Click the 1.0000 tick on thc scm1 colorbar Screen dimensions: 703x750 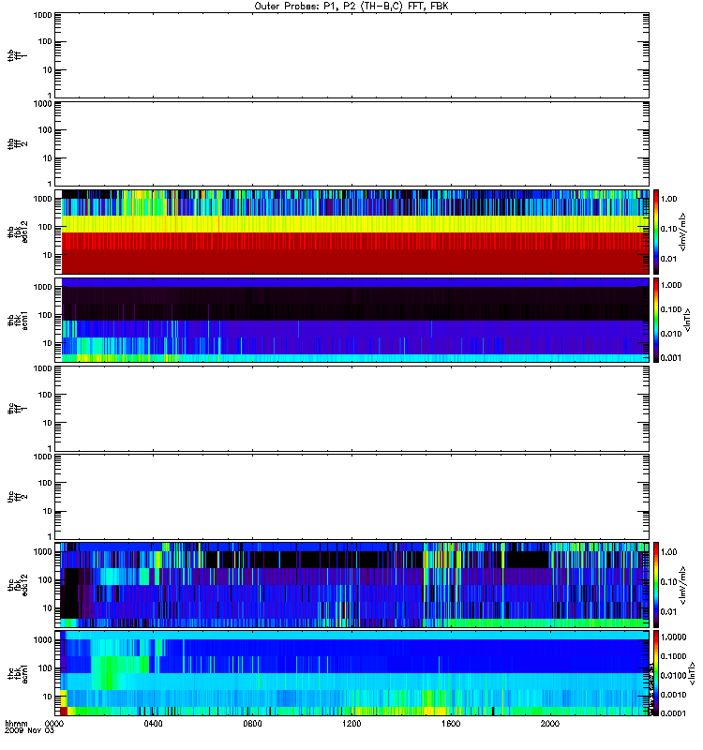coord(673,637)
